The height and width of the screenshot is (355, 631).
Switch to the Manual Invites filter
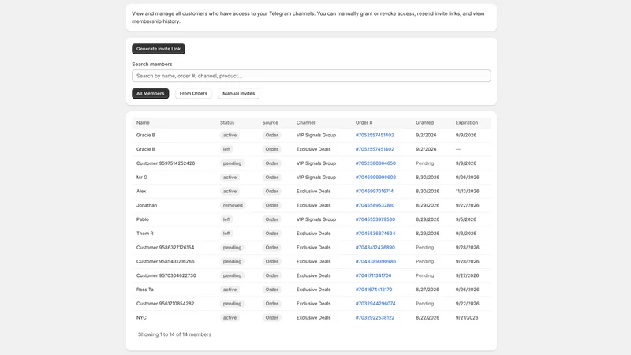pyautogui.click(x=239, y=93)
